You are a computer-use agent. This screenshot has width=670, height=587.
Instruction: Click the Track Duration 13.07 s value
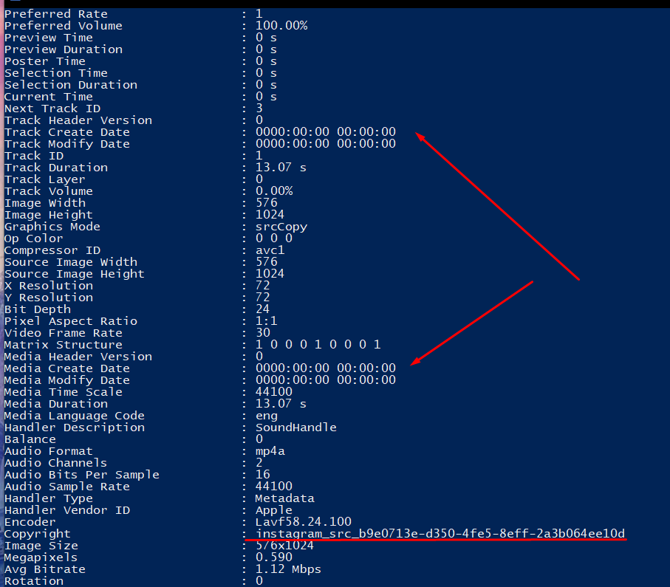(x=281, y=167)
